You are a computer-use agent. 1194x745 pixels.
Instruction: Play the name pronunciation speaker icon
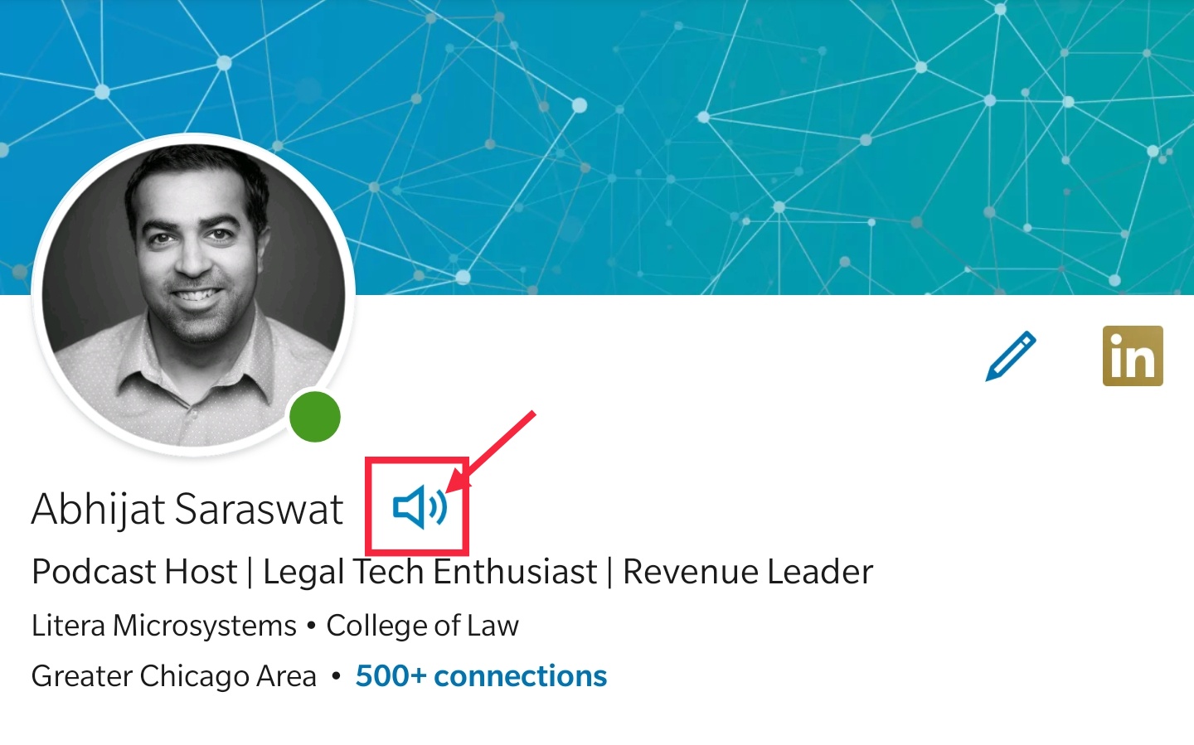pyautogui.click(x=420, y=507)
